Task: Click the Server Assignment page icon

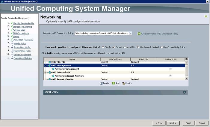Action: coord(12,54)
